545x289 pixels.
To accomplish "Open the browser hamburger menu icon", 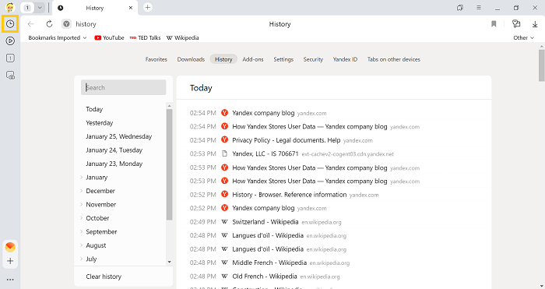I will tap(479, 8).
